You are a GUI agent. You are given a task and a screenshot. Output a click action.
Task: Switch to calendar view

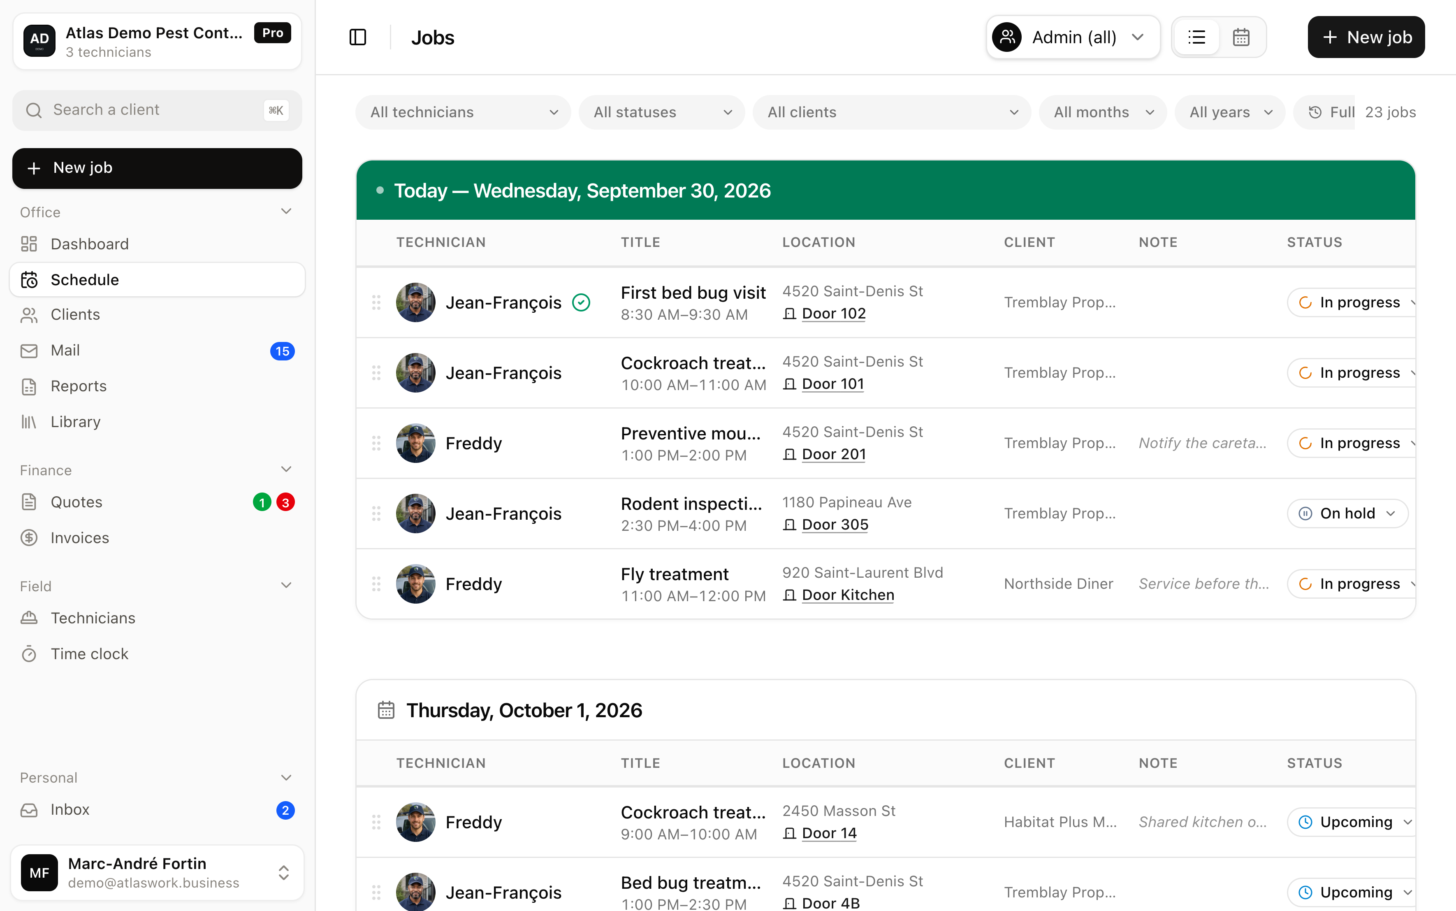[x=1241, y=37]
